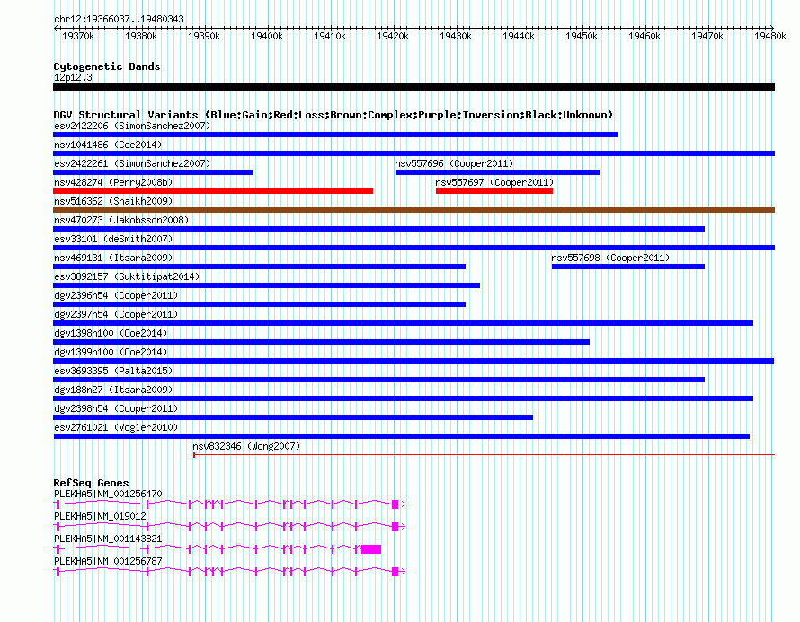
Task: Open the nsv557696 (Cooper2011) variant label
Action: coord(454,163)
